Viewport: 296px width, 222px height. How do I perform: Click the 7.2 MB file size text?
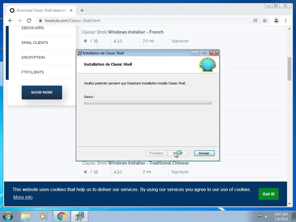point(148,41)
